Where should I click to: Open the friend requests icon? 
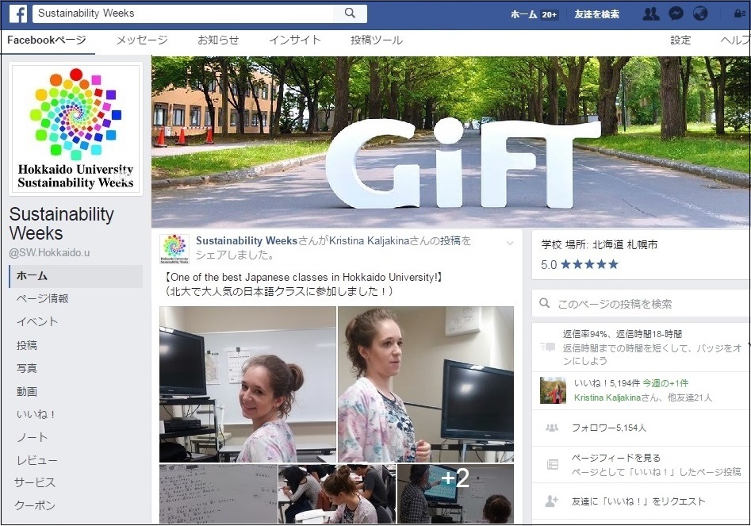pyautogui.click(x=650, y=14)
